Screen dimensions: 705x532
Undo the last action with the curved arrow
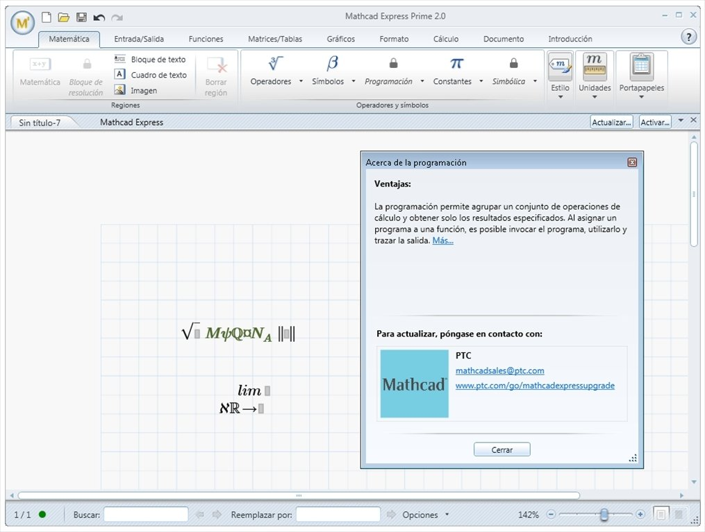pos(99,17)
